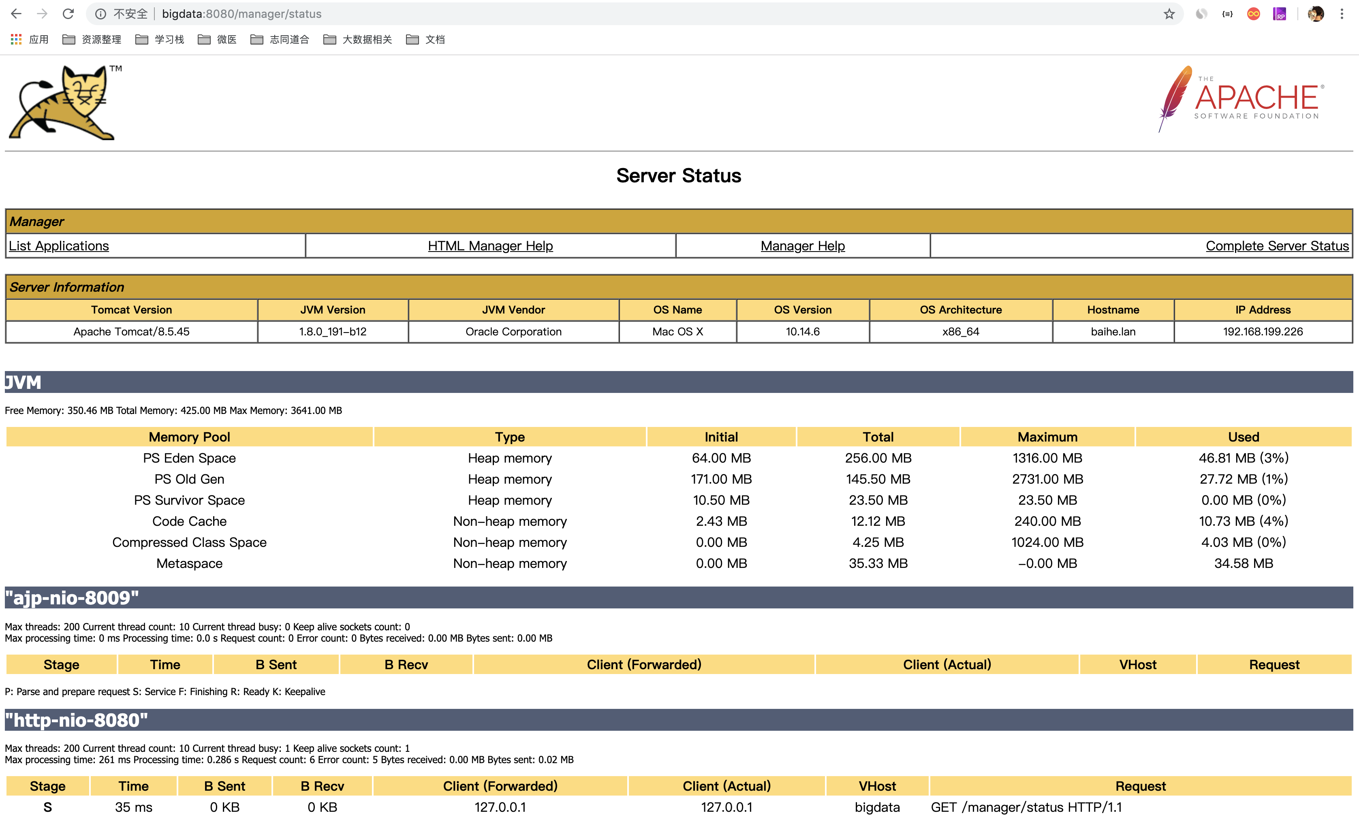Select hostname baihe.lan cell

click(1113, 332)
